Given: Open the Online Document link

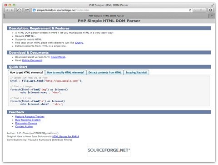Looking at the screenshot, I should pyautogui.click(x=32, y=60).
